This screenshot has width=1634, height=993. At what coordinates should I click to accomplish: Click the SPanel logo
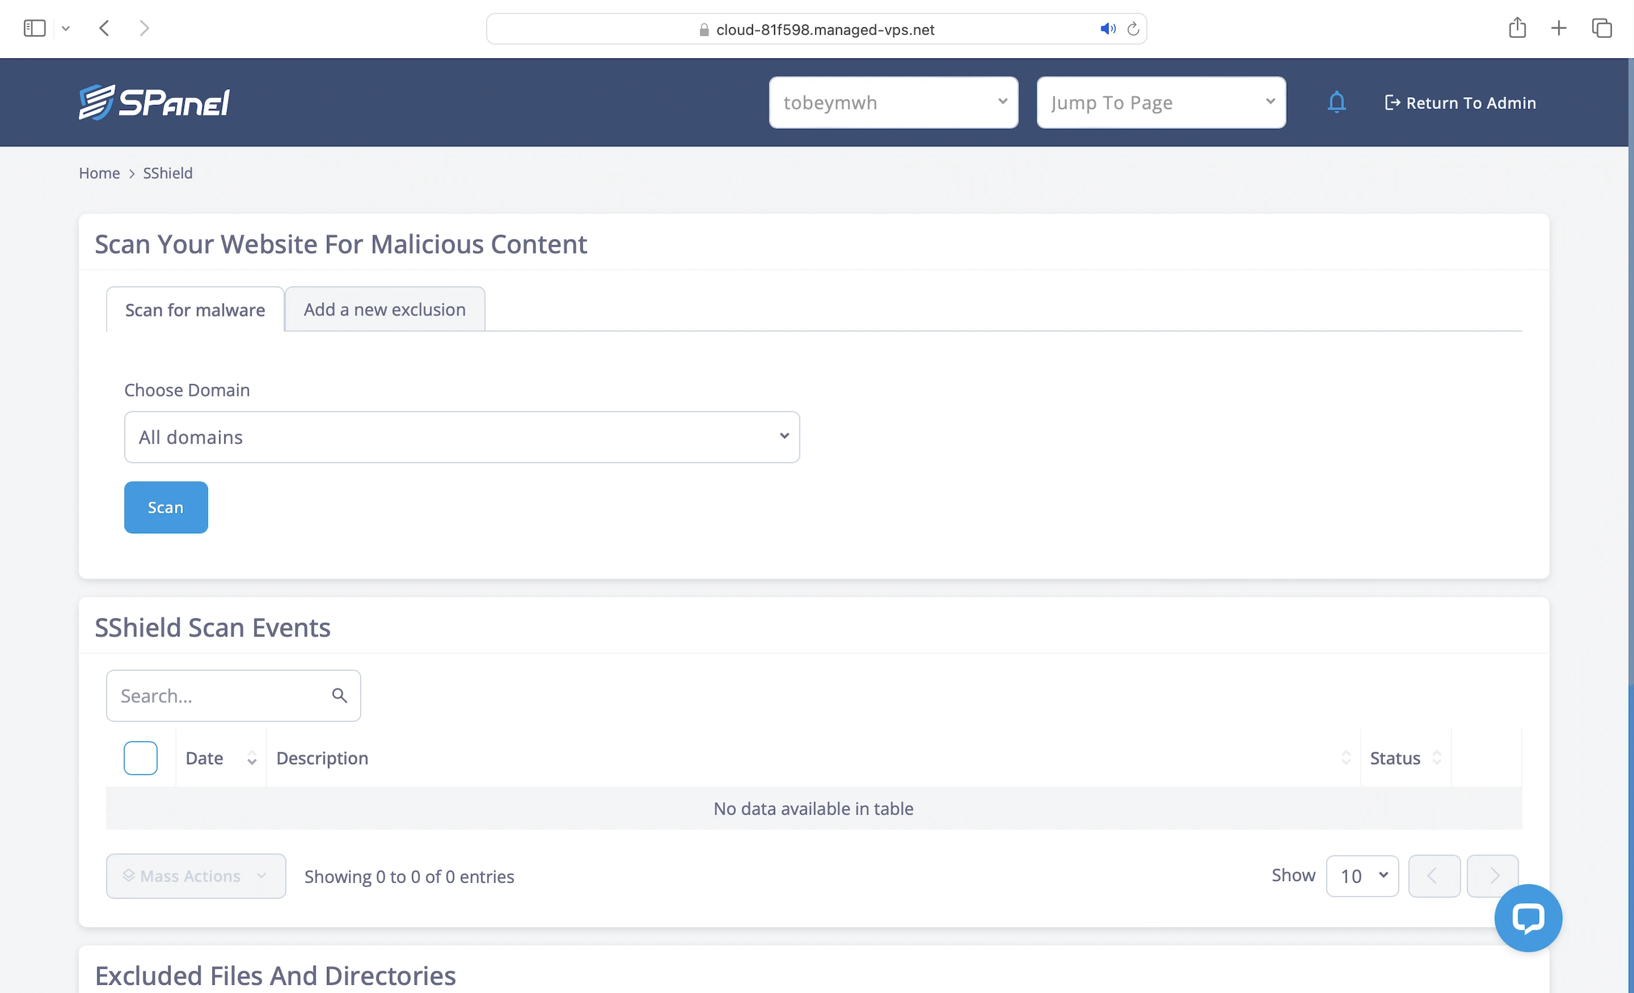click(154, 103)
